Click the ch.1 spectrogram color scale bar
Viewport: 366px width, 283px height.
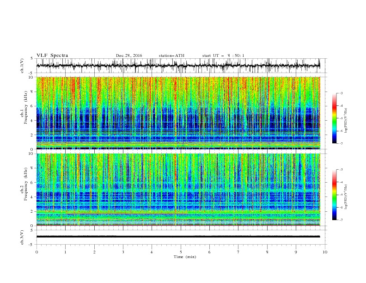pyautogui.click(x=334, y=118)
